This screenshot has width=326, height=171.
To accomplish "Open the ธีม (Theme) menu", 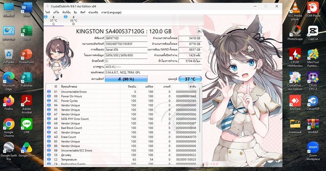I will [x=76, y=13].
